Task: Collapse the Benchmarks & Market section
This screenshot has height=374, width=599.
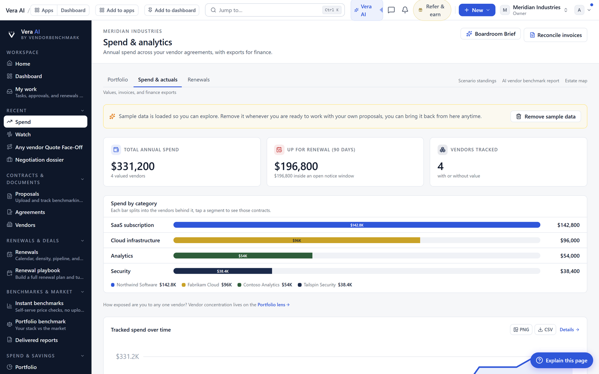Action: pyautogui.click(x=82, y=292)
